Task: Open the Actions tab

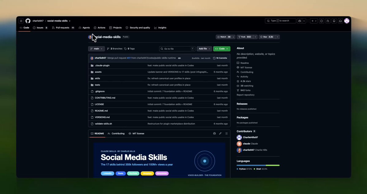Action: [x=99, y=28]
